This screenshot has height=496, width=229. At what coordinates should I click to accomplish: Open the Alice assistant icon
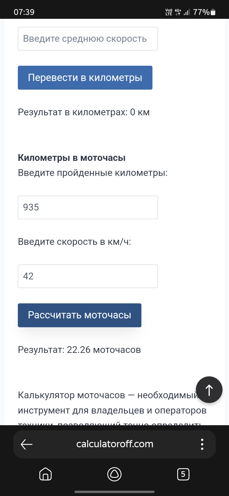[114, 474]
